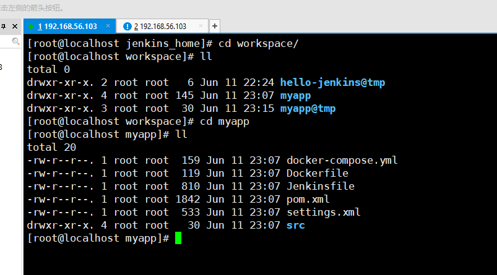Click the Dockerfile entry in the listing
The height and width of the screenshot is (275, 497).
pyautogui.click(x=318, y=174)
